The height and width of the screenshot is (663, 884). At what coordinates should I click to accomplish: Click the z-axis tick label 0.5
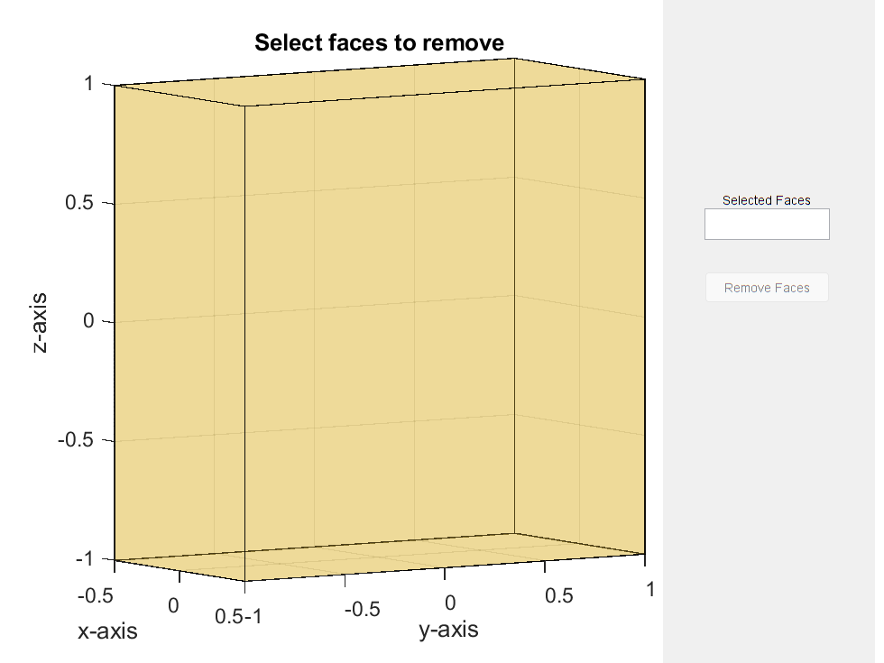(x=79, y=203)
